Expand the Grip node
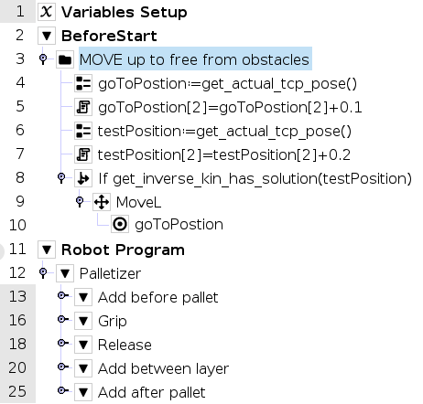This screenshot has width=423, height=404. point(83,321)
